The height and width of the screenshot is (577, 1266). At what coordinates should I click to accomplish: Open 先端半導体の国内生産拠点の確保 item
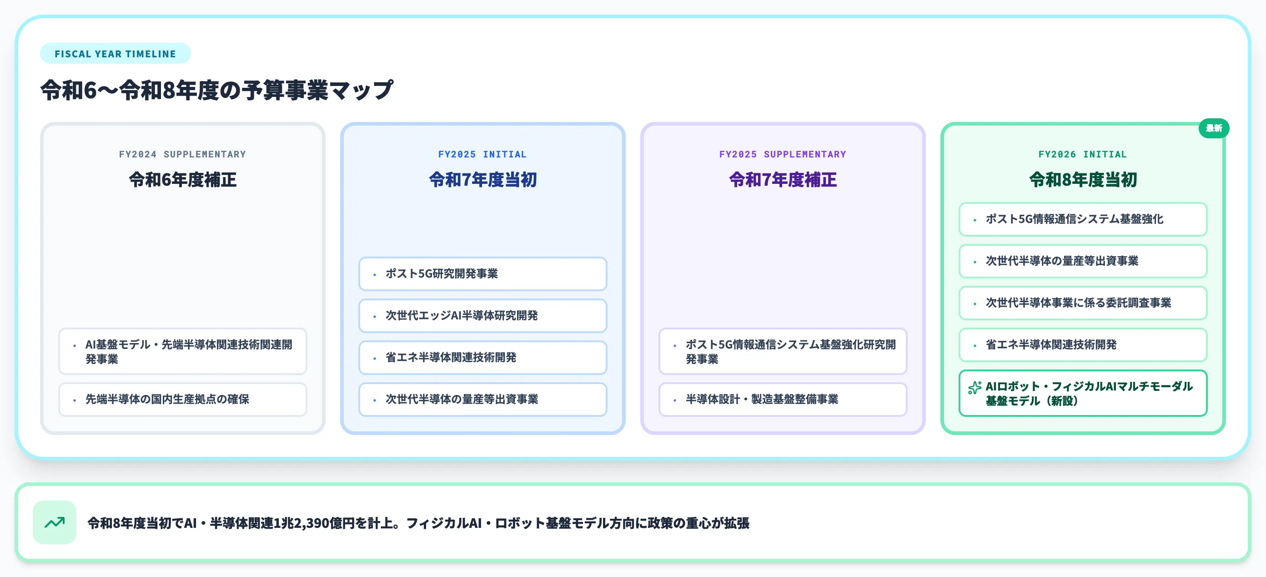tap(183, 399)
